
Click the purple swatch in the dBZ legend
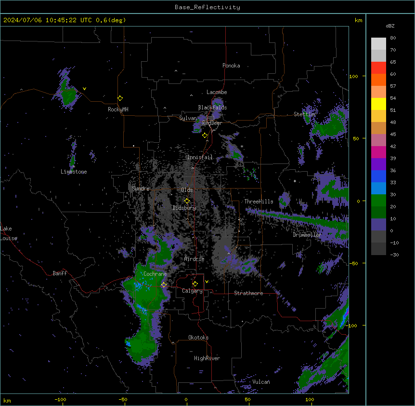click(x=378, y=164)
